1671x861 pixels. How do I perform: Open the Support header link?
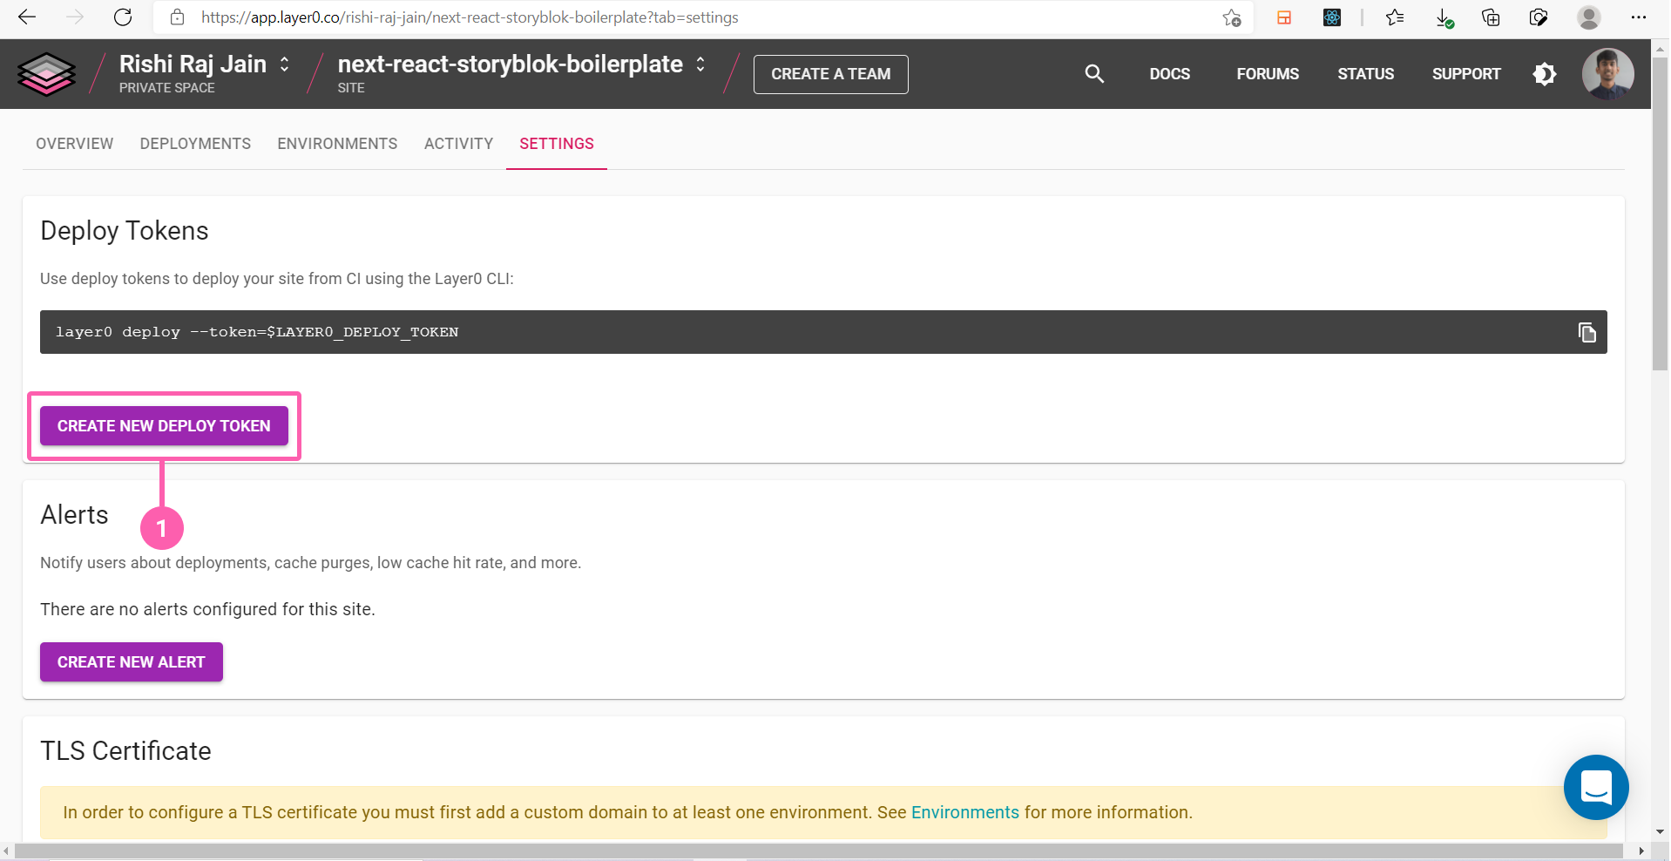(1466, 74)
